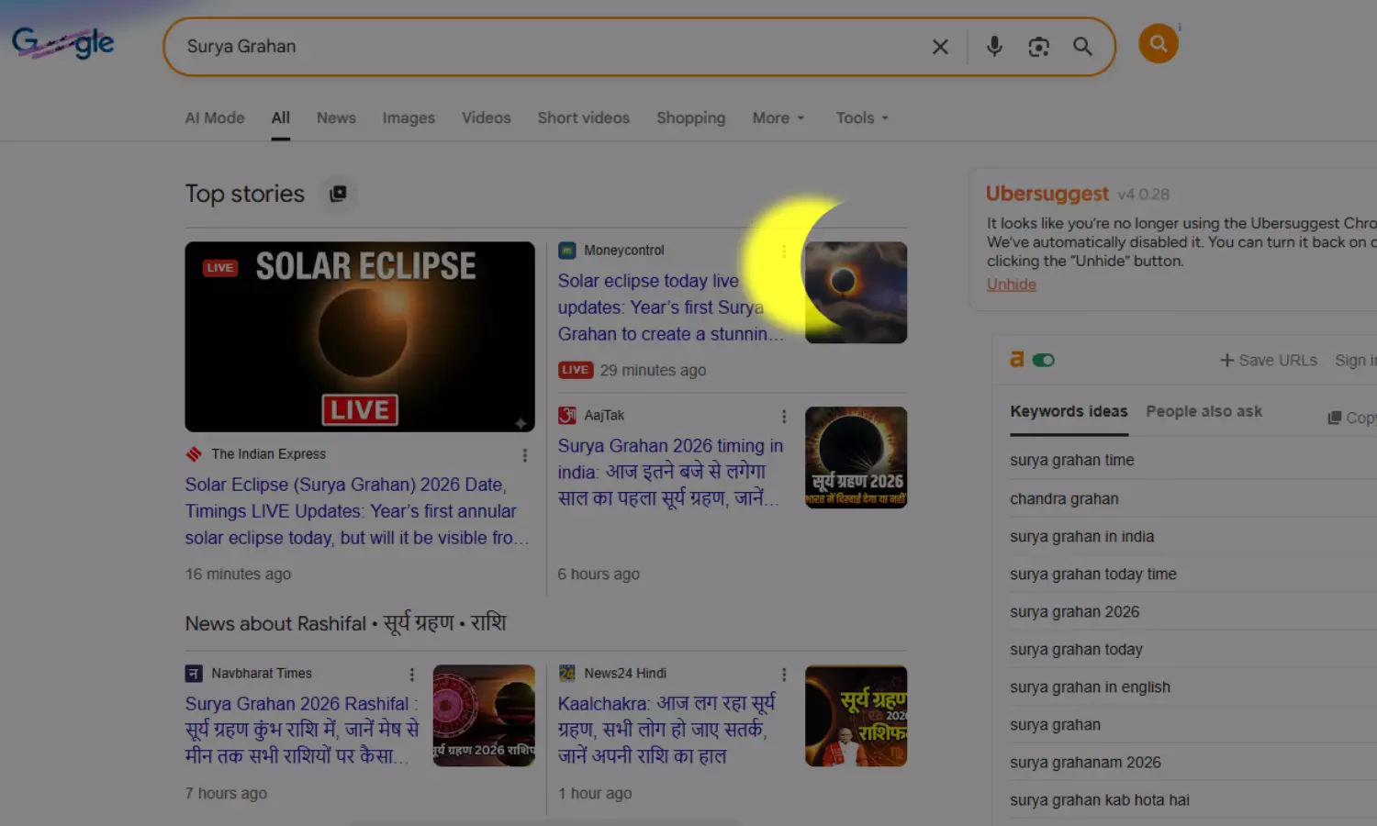
Task: Open options menu for AajTak story
Action: coord(783,417)
